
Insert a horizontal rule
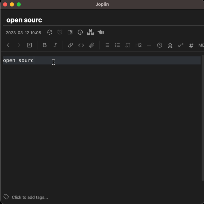click(x=149, y=45)
